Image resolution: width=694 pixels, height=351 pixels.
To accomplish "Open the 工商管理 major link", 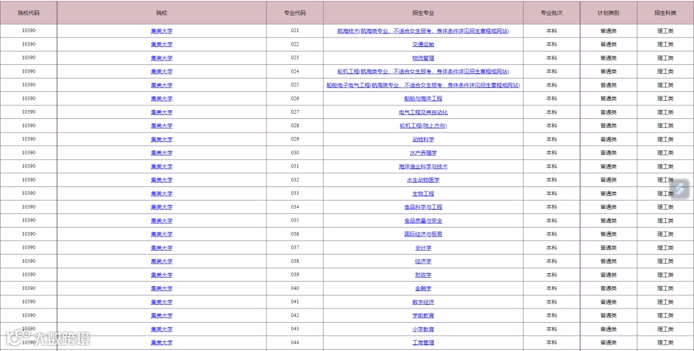I will (x=423, y=343).
